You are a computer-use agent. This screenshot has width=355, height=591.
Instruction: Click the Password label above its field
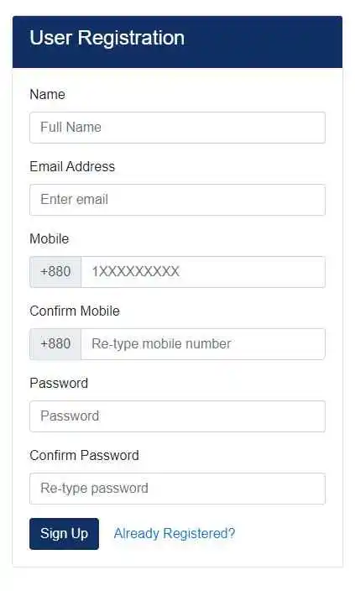(x=59, y=384)
